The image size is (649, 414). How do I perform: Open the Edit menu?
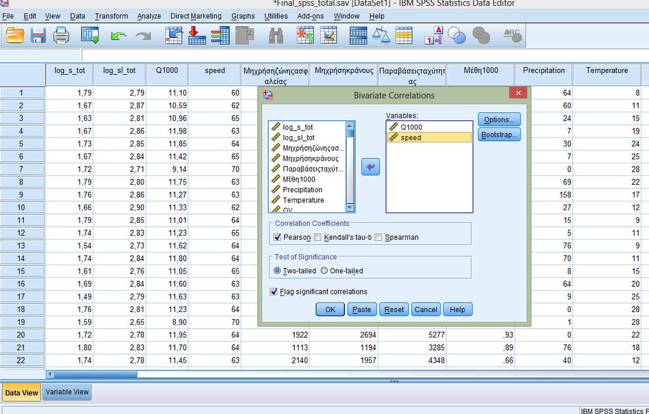(30, 16)
